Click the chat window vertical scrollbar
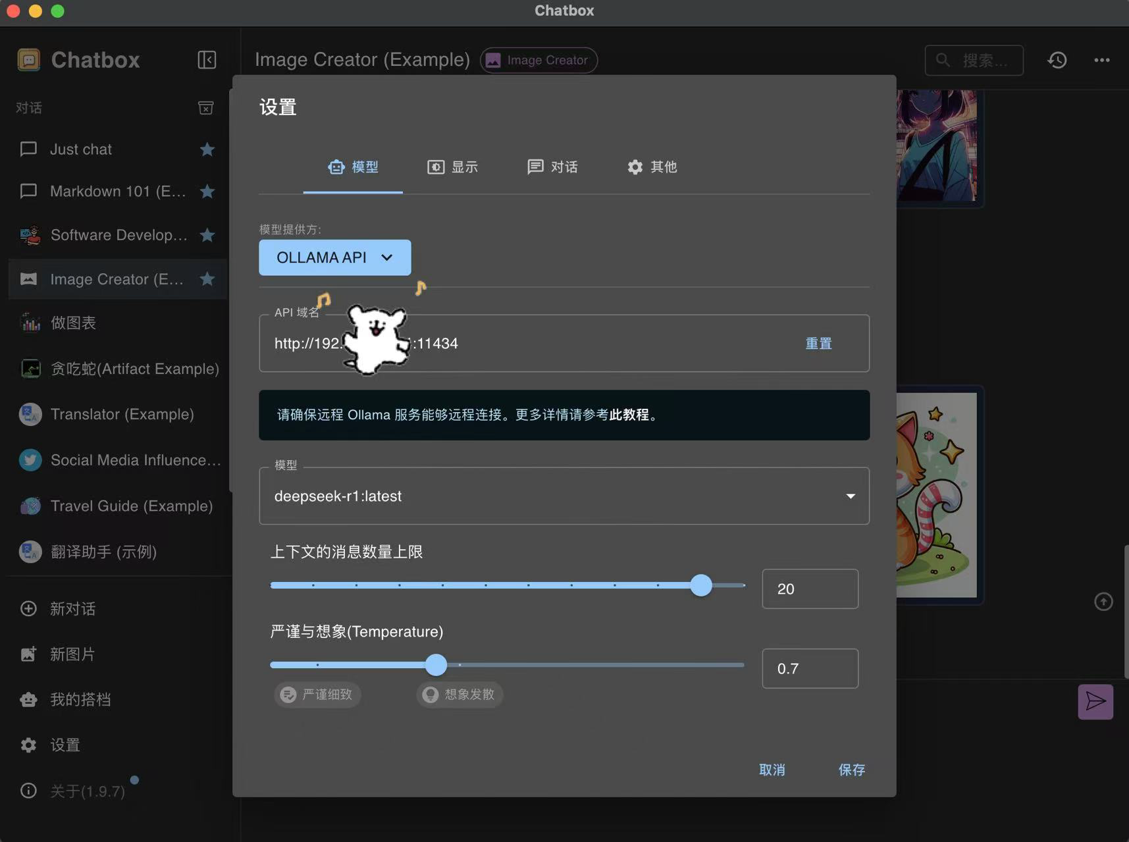Image resolution: width=1129 pixels, height=842 pixels. [1126, 612]
